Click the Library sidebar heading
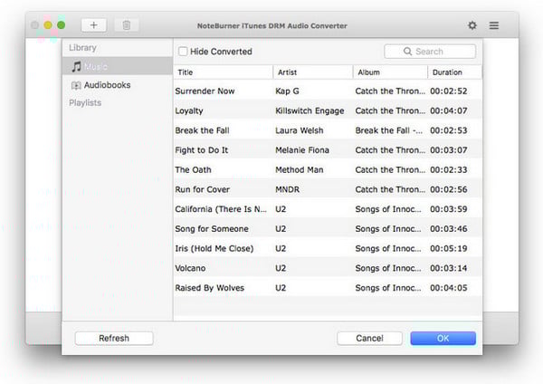This screenshot has width=543, height=384. pos(82,47)
